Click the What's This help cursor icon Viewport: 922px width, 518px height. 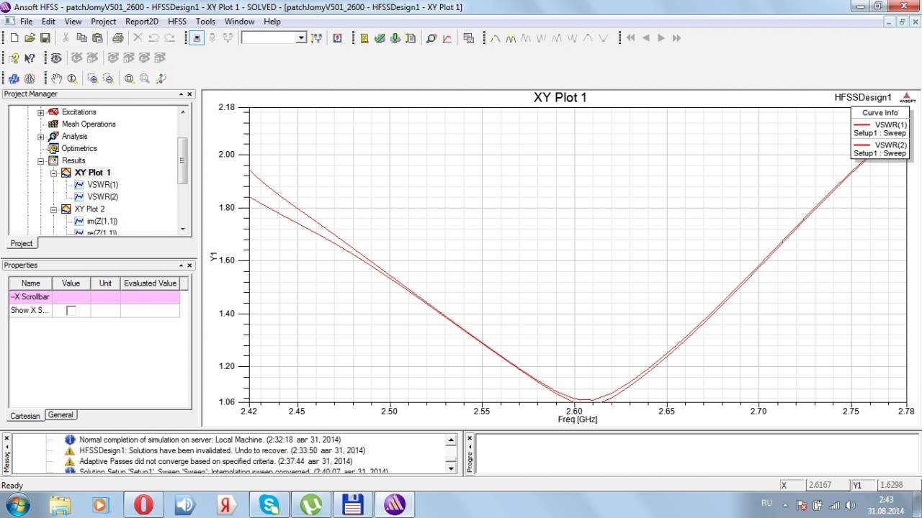(30, 58)
